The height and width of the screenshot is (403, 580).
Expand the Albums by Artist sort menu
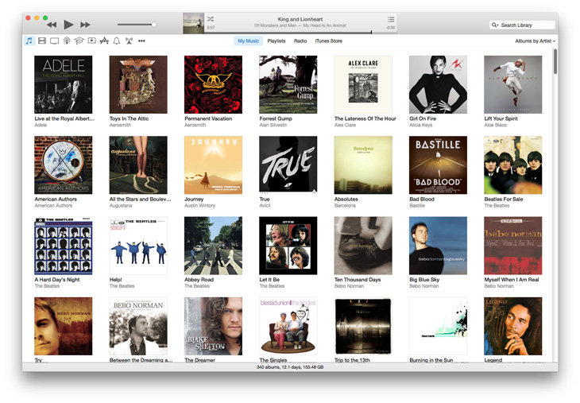(536, 41)
